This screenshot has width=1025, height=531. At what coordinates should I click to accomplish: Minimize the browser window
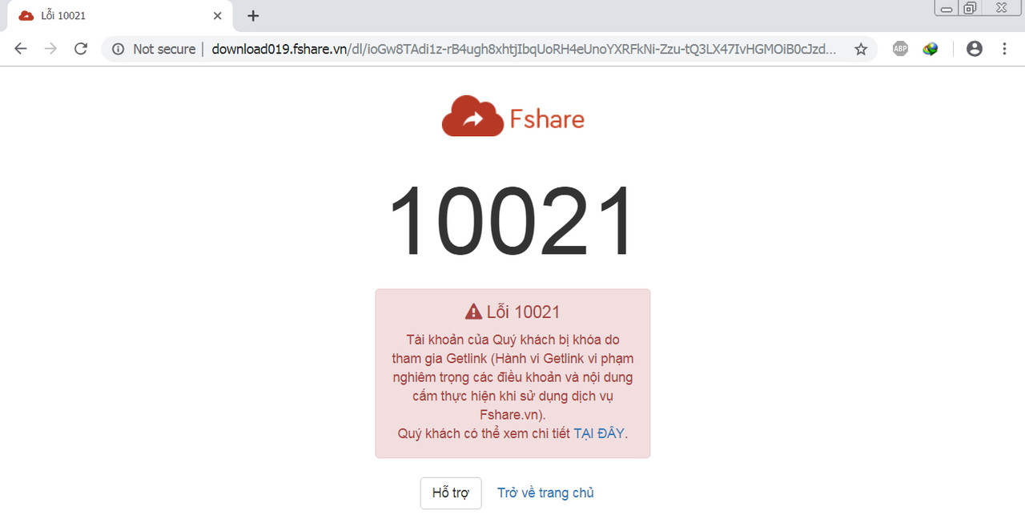click(x=947, y=8)
